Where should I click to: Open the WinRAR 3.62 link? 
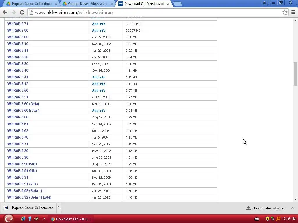pyautogui.click(x=18, y=130)
